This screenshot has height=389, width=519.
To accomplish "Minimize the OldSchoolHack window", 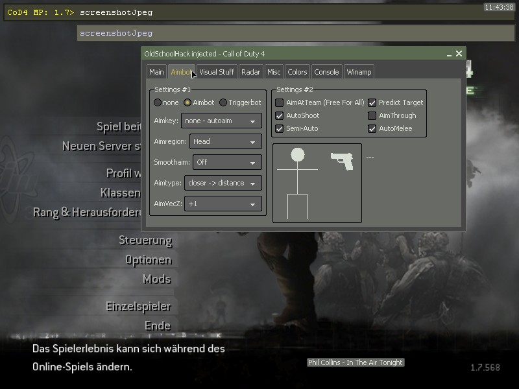I will (x=449, y=54).
